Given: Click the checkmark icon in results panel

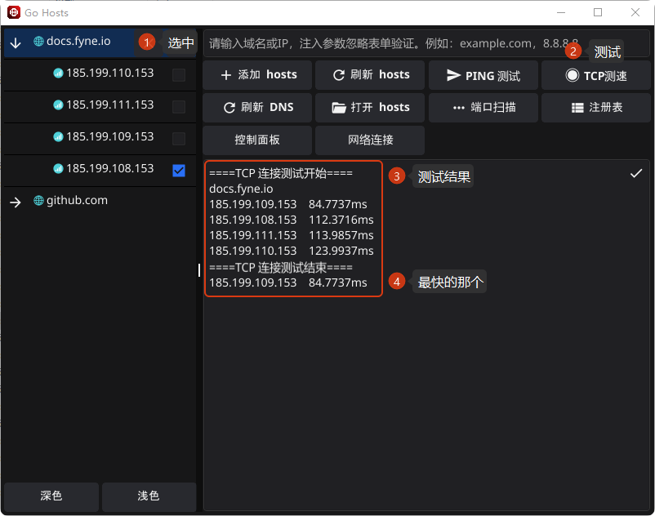Looking at the screenshot, I should 636,173.
